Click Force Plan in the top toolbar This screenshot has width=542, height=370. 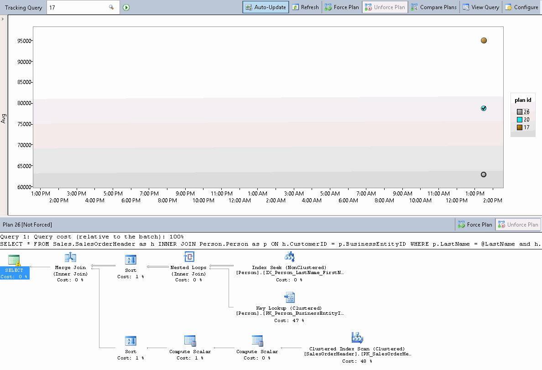point(341,7)
